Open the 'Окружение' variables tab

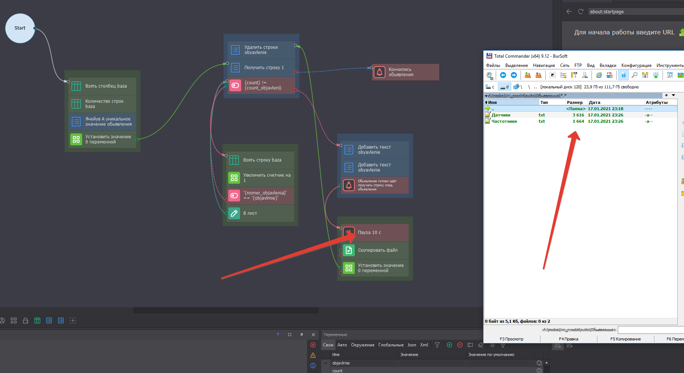pyautogui.click(x=363, y=345)
